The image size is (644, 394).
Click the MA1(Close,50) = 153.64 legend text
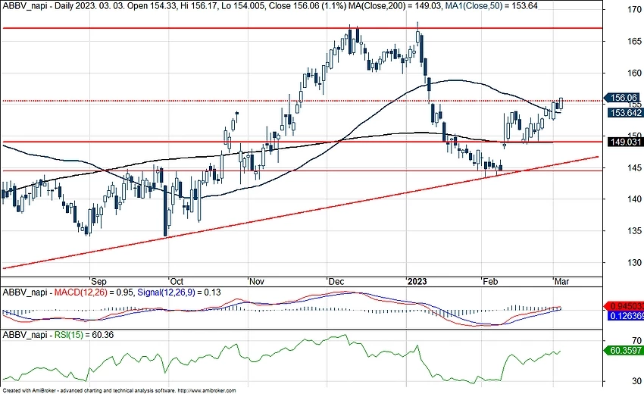coord(492,6)
